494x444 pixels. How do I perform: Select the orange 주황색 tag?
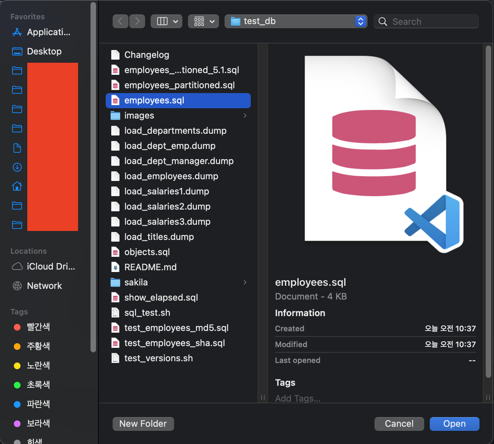click(32, 346)
